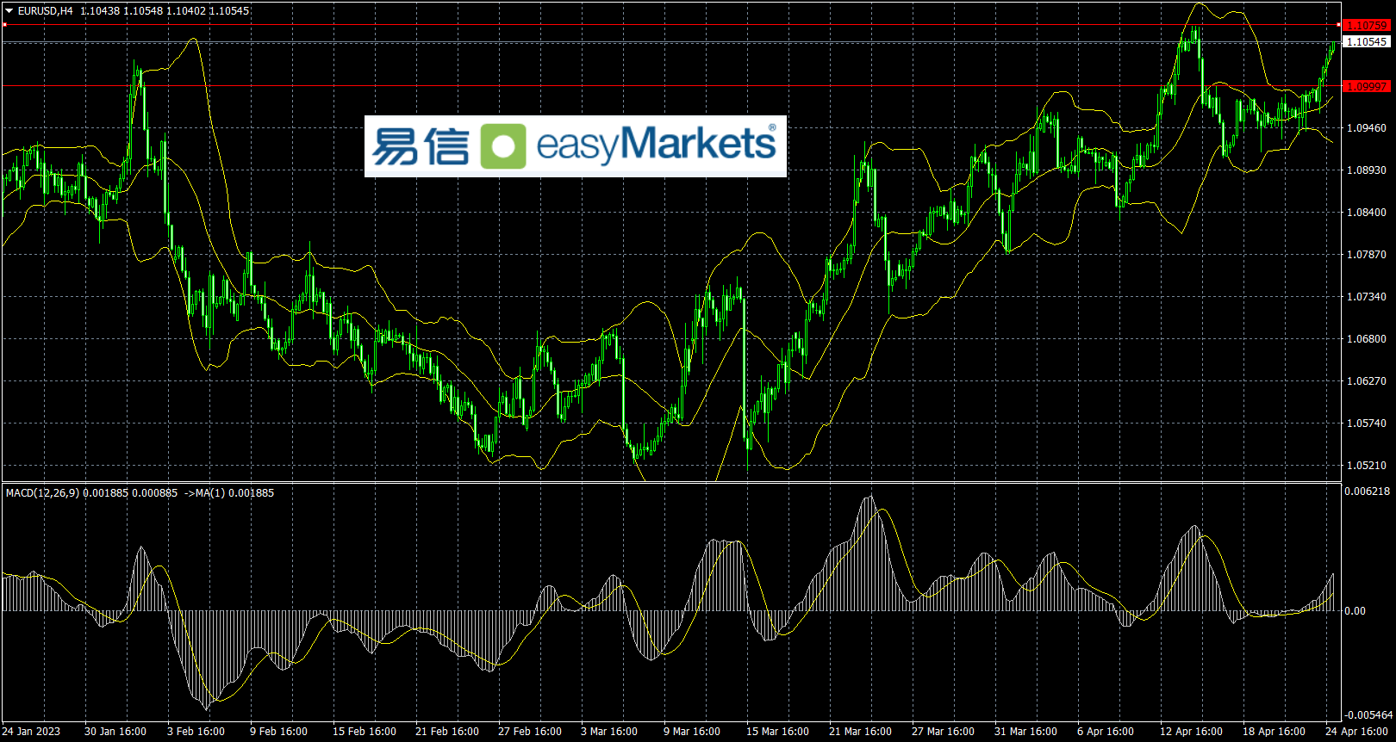Click the 6 Apr 16:00 time label
The height and width of the screenshot is (742, 1396).
[1106, 732]
